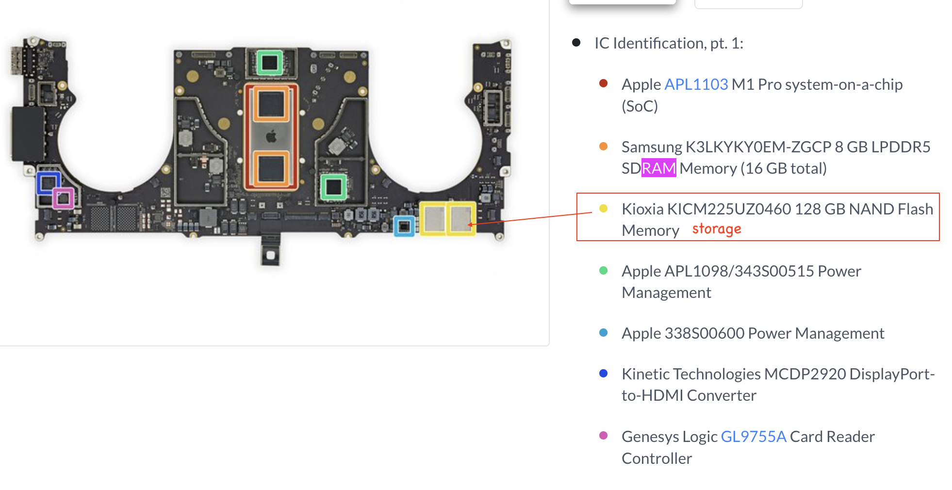This screenshot has width=952, height=490.
Task: Click the yellow bullet beside Kioxia entry
Action: point(604,208)
